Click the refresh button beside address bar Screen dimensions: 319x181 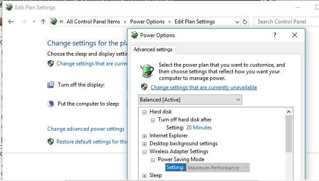(245, 22)
